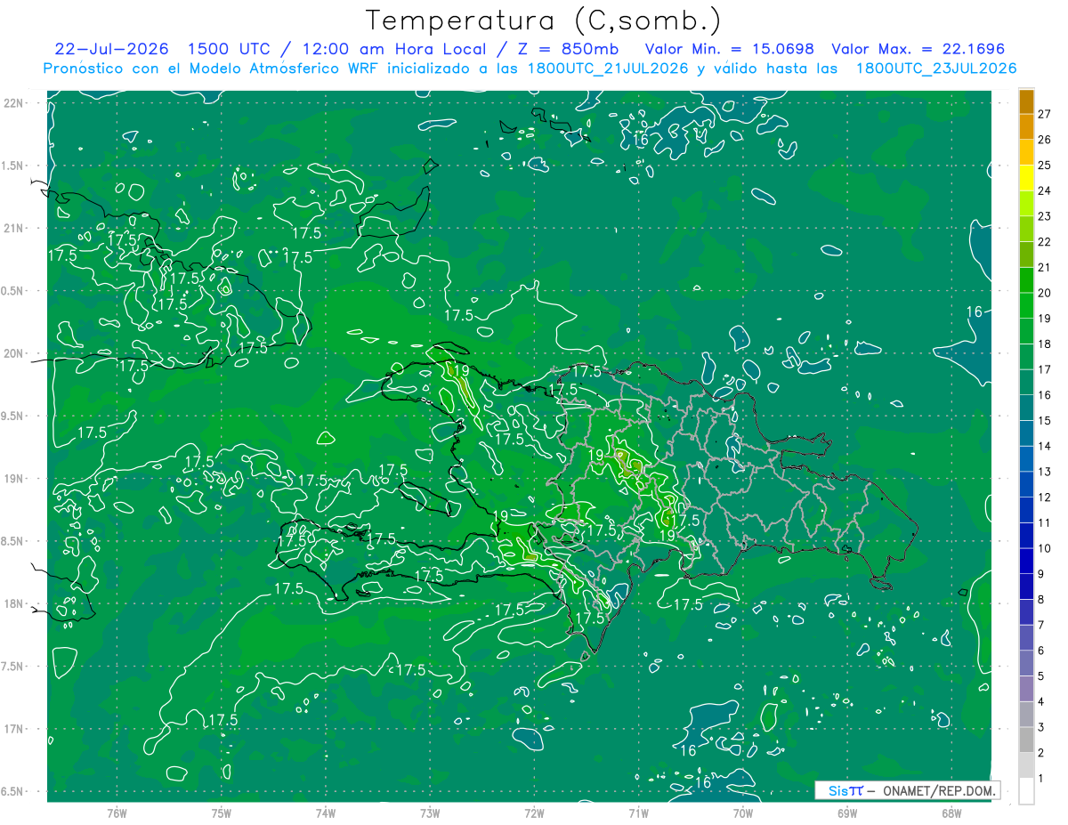
Task: Click the title 'Temperatura (C,somb.)'
Action: tap(544, 21)
